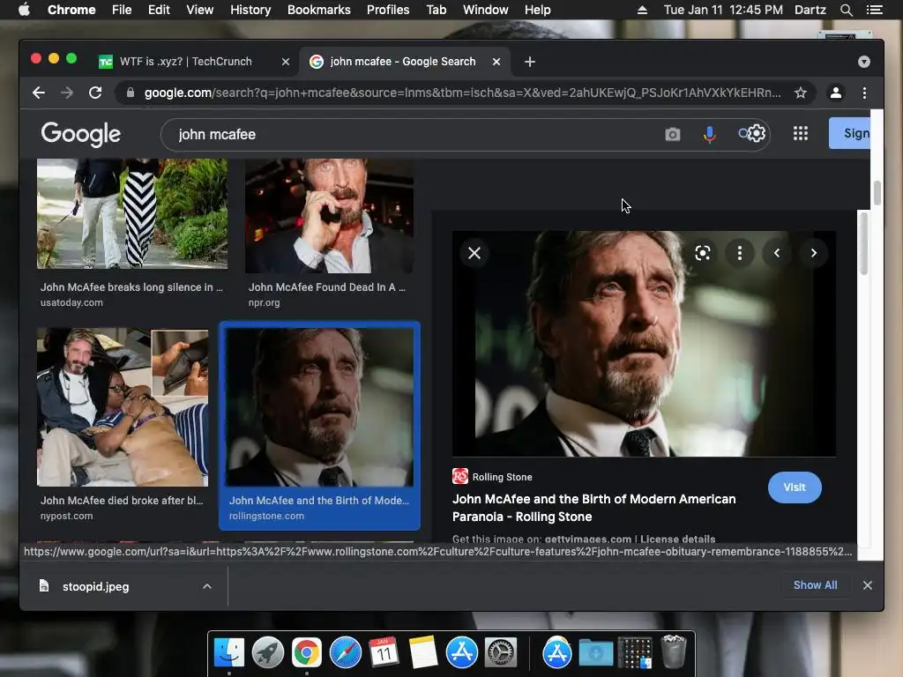Click the Rolling Stone favicon
This screenshot has height=677, width=903.
pyautogui.click(x=460, y=476)
